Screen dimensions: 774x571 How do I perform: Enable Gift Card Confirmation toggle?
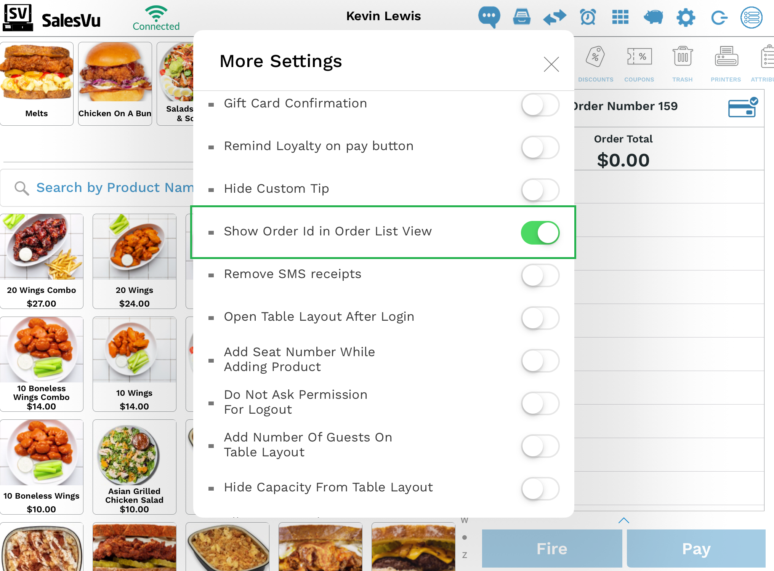coord(540,105)
